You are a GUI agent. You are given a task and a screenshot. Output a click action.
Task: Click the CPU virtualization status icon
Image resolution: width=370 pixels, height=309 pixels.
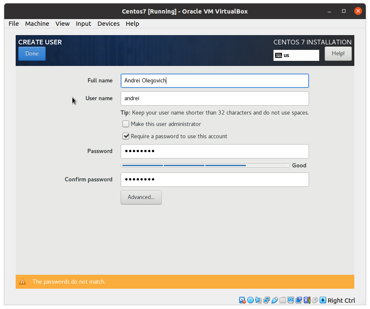pos(307,300)
